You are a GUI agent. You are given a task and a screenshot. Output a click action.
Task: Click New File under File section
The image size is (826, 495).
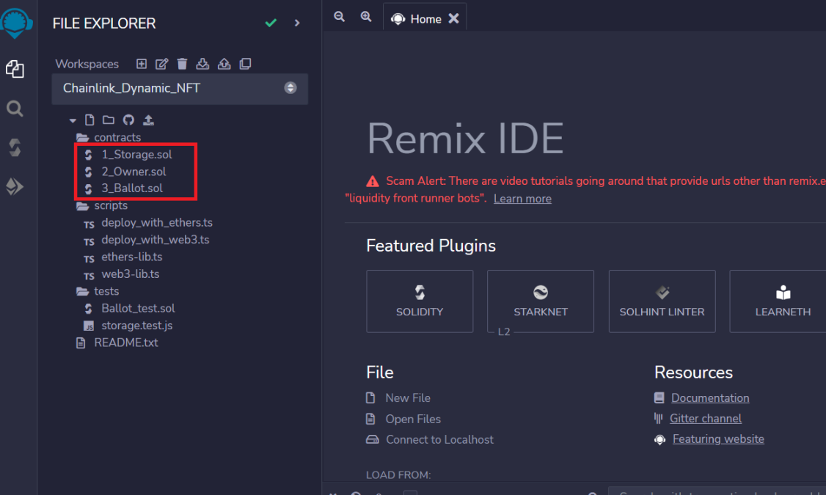(x=407, y=397)
